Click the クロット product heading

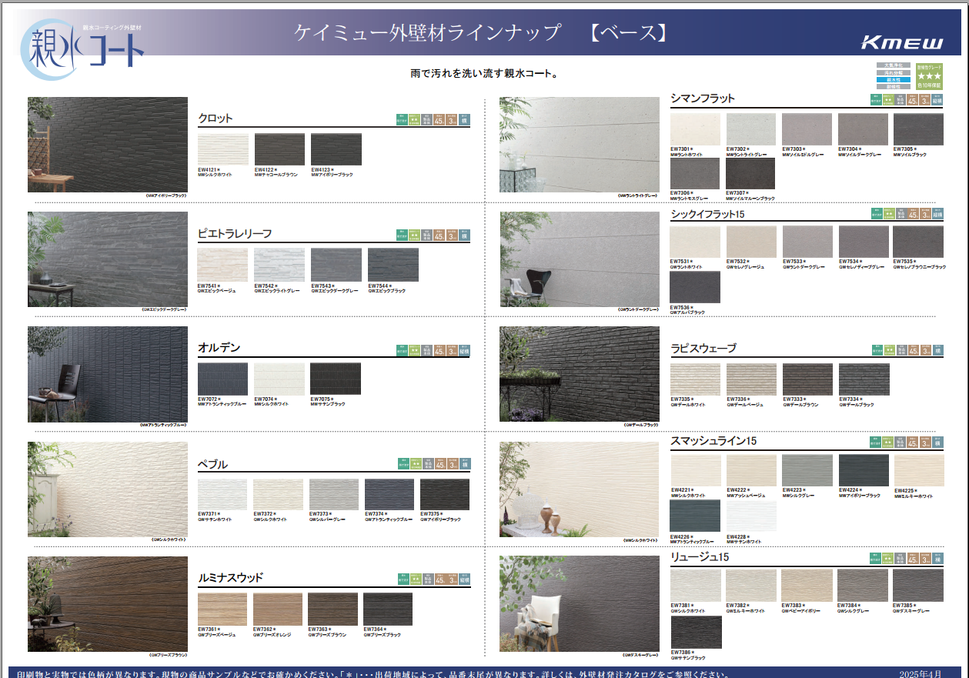[216, 119]
